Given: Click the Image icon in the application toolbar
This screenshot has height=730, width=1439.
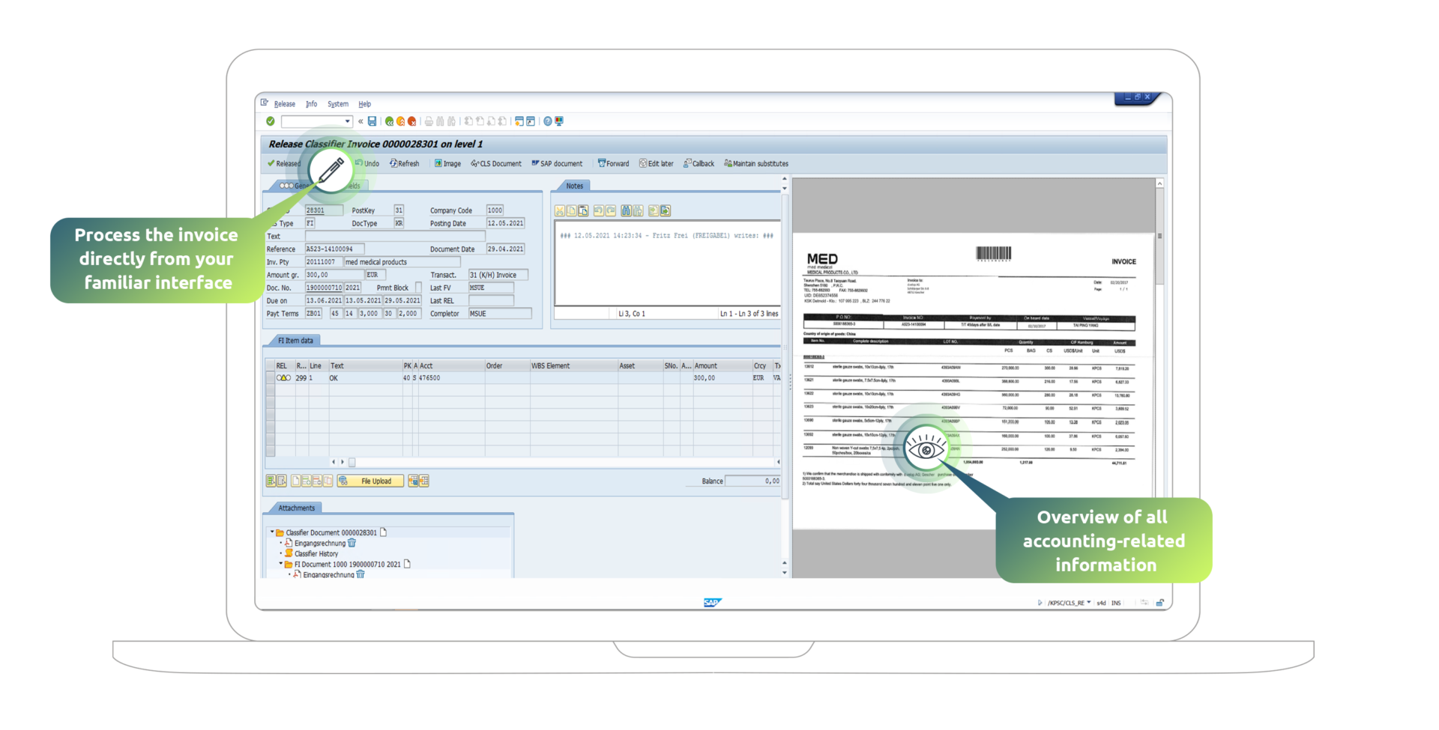Looking at the screenshot, I should [438, 163].
